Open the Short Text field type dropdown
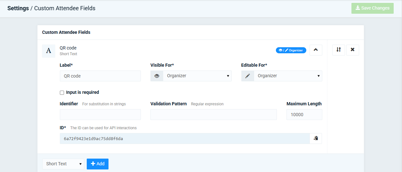The height and width of the screenshot is (172, 402). [63, 164]
